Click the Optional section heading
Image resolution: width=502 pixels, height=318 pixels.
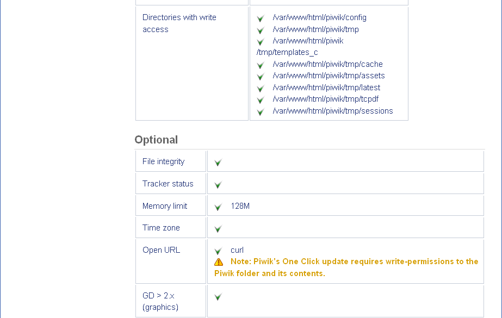click(156, 140)
